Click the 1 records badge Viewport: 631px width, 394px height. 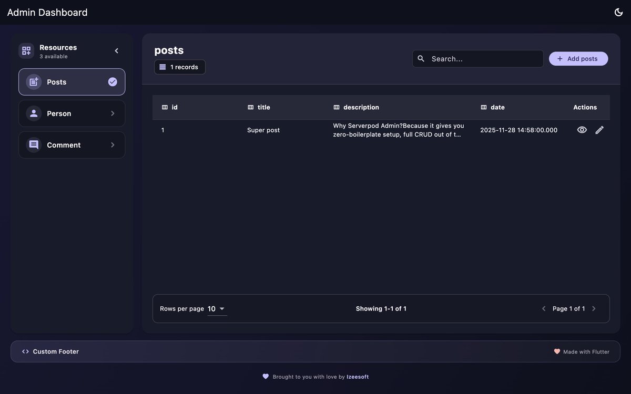pos(179,67)
